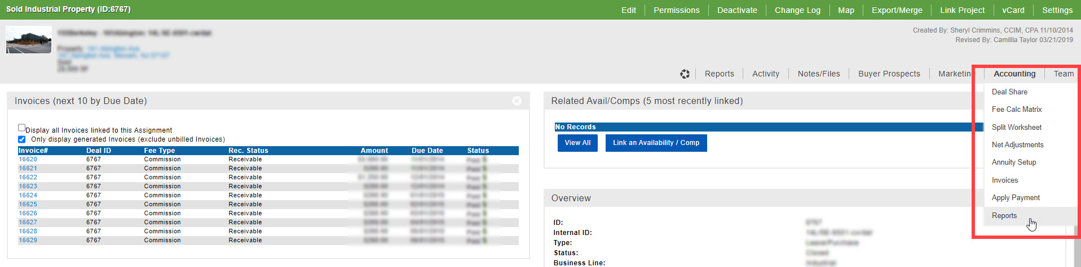Choose Apply Payment in the dropdown
1081x267 pixels.
[1016, 198]
